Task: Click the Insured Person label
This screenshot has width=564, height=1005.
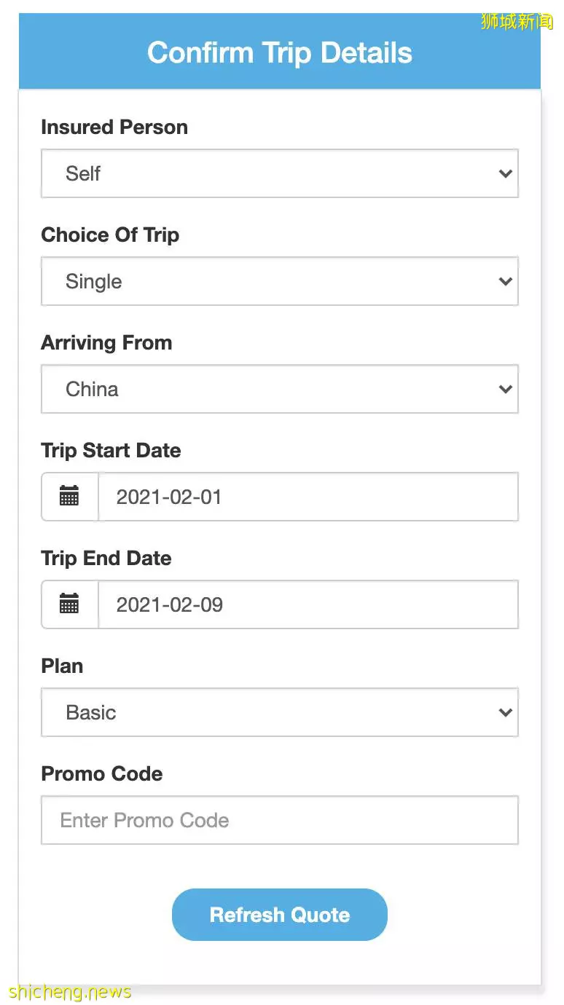Action: click(114, 127)
